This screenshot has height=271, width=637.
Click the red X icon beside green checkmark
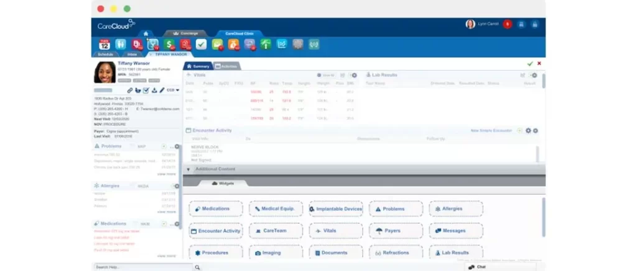click(539, 64)
